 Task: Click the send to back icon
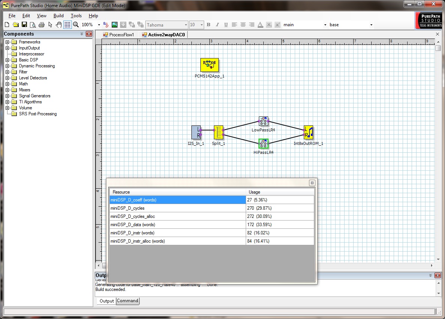click(x=140, y=25)
